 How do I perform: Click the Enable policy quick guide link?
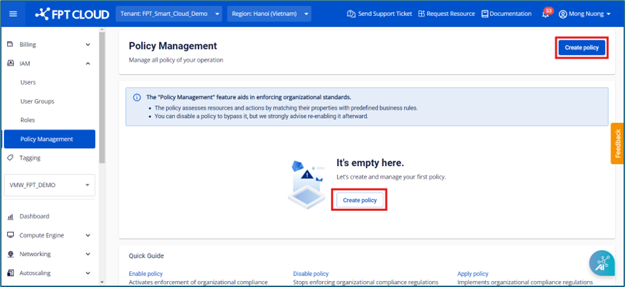[146, 274]
